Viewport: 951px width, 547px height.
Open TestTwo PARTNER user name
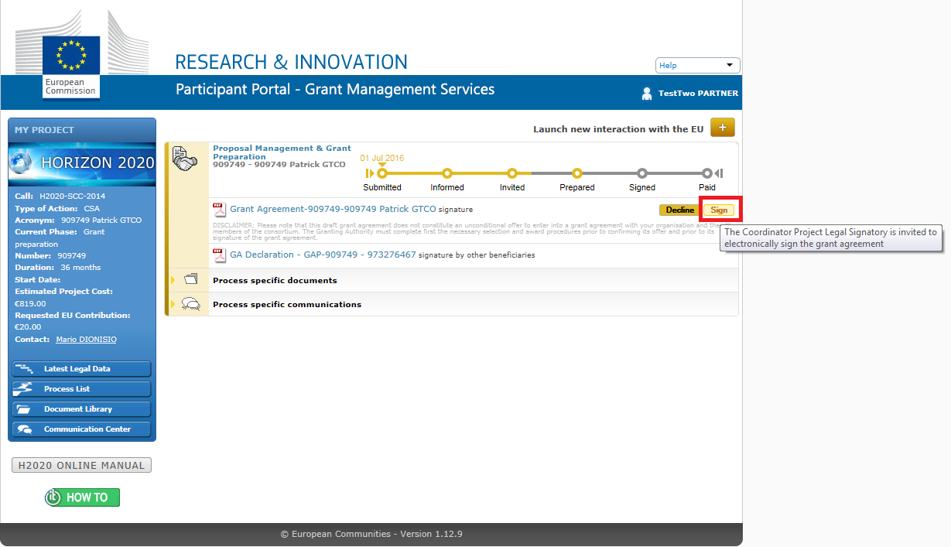[x=698, y=94]
